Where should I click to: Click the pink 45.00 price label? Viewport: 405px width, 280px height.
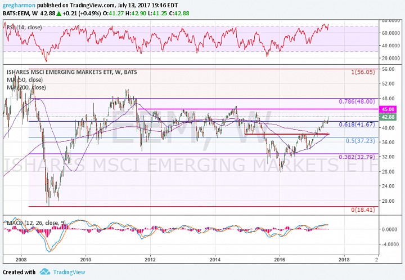click(388, 109)
